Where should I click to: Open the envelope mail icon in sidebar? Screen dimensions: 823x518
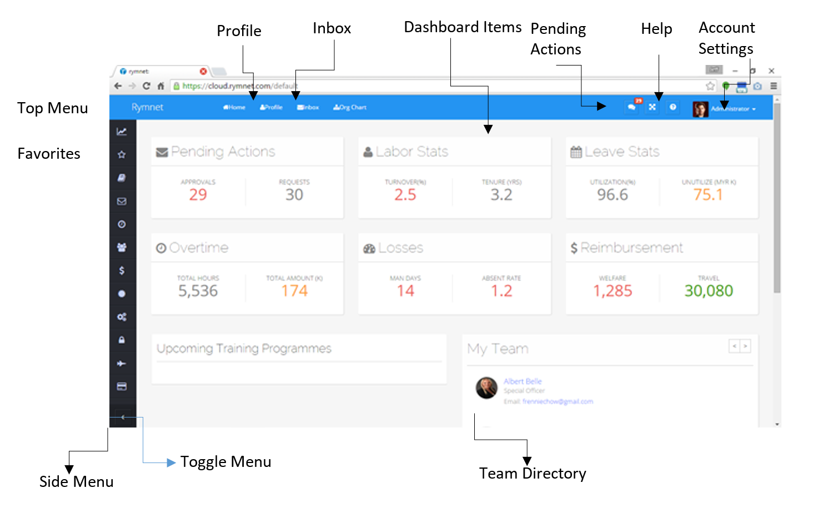122,202
